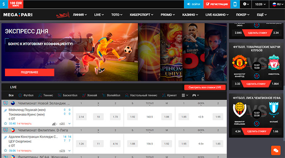Open the Spinomenal Universe slot thumbnail
Image resolution: width=285 pixels, height=158 pixels.
[171, 52]
